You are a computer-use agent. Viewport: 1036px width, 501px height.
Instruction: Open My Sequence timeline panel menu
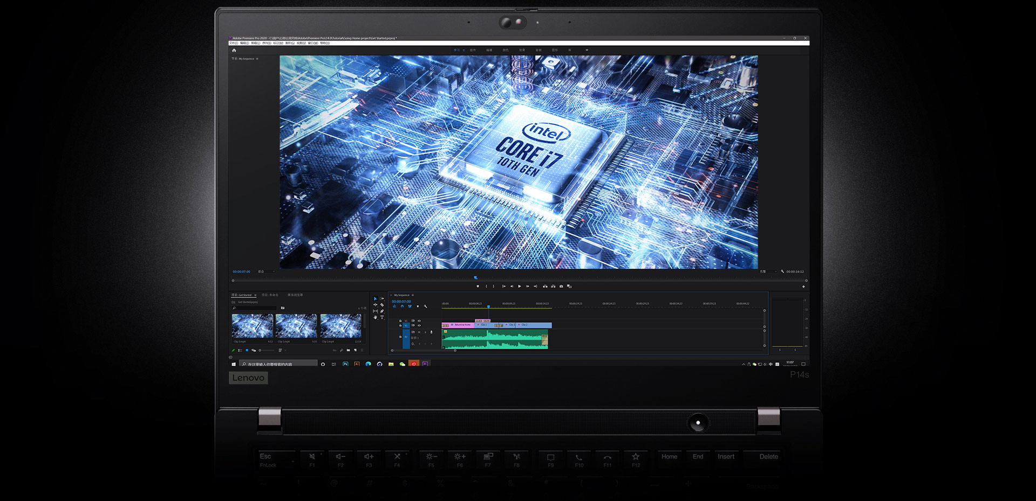click(413, 295)
